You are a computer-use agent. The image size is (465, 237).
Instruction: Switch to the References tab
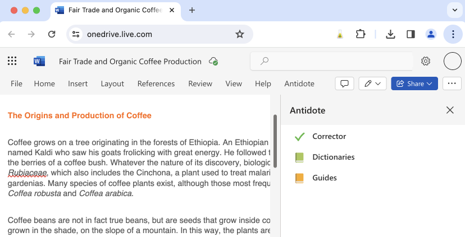156,83
